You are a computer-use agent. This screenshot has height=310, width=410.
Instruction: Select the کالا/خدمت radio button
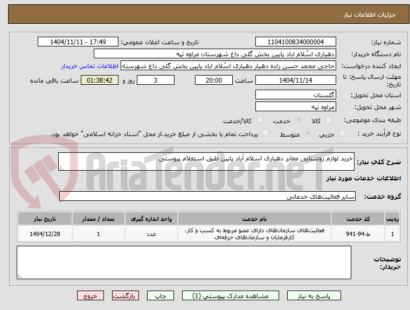click(260, 120)
